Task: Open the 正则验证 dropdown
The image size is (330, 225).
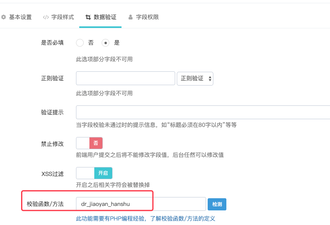Action: [195, 79]
